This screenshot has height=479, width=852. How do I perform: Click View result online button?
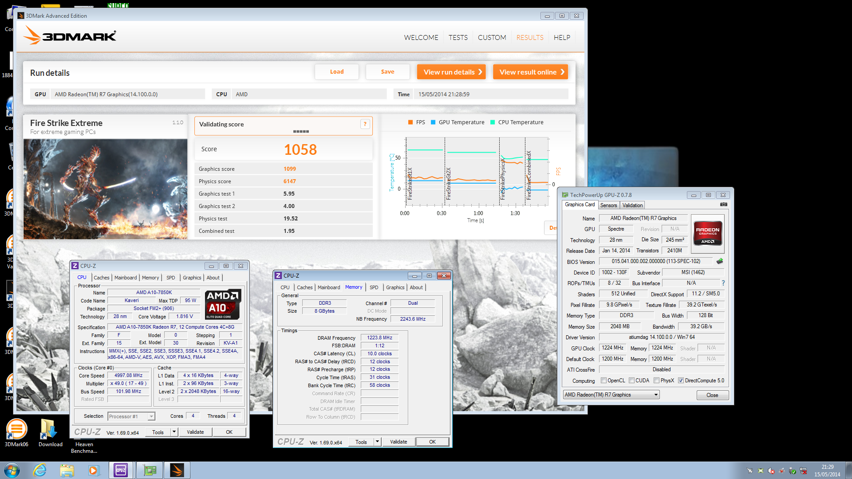[x=530, y=72]
